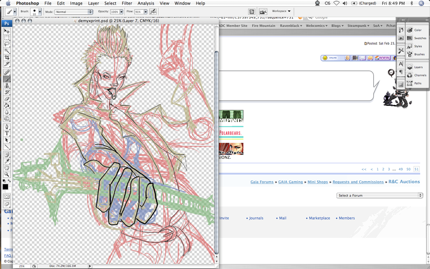
Task: Collapse the right panel dock arrows
Action: tap(427, 20)
